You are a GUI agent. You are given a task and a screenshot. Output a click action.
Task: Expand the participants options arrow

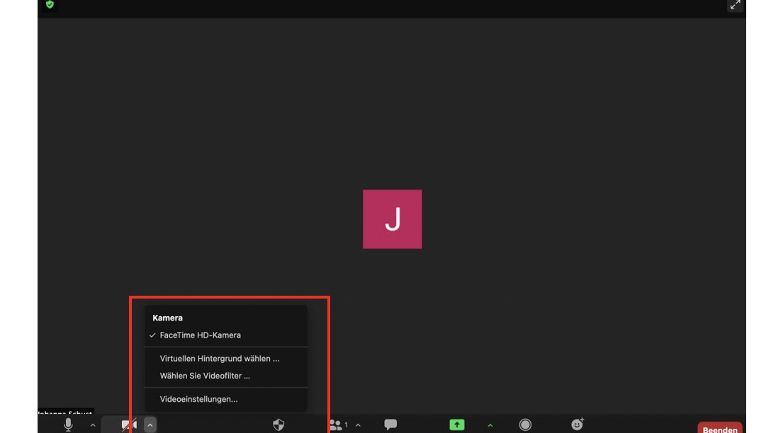tap(358, 425)
